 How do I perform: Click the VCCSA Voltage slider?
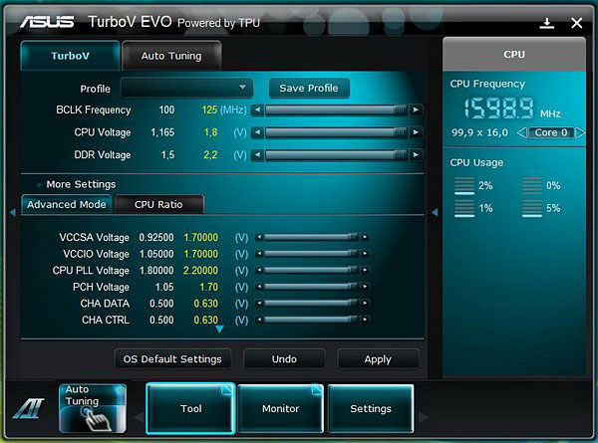point(312,237)
